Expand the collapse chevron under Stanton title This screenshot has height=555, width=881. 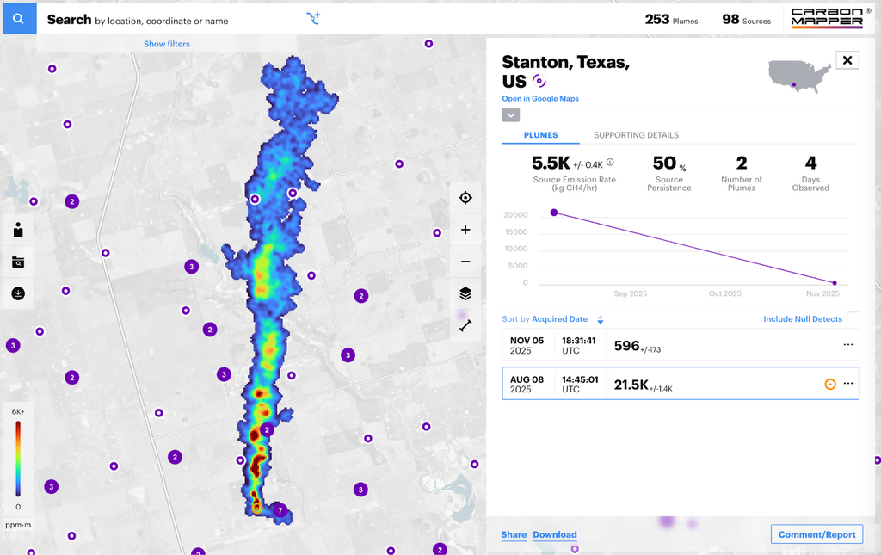click(x=511, y=115)
